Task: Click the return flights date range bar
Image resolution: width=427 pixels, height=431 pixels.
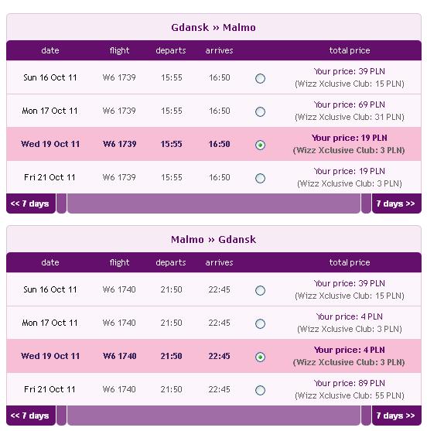Action: click(x=213, y=416)
